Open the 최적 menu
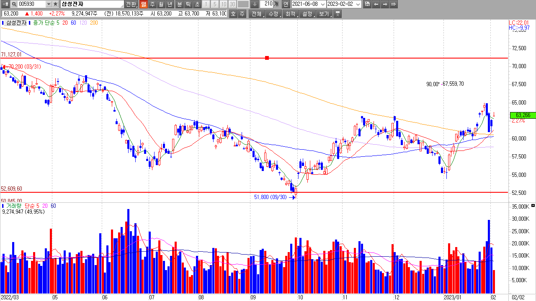The width and height of the screenshot is (536, 301). (291, 14)
